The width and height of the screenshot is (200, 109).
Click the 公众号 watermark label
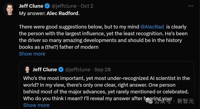[x=162, y=101]
